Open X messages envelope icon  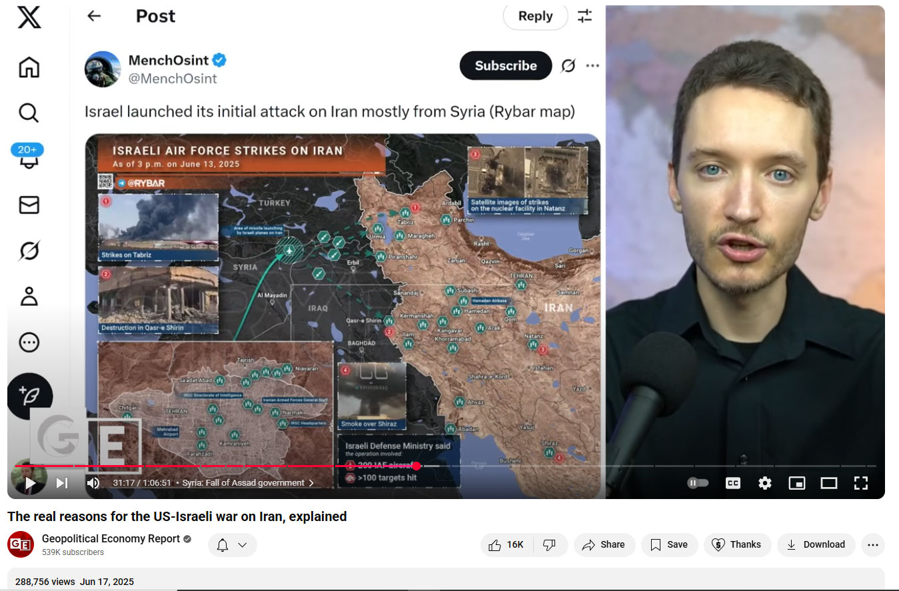point(29,205)
